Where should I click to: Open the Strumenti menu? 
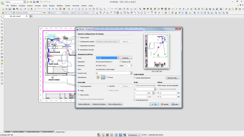click(x=76, y=5)
